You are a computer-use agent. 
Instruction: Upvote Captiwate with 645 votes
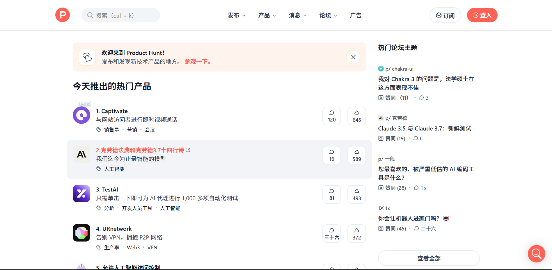(356, 116)
